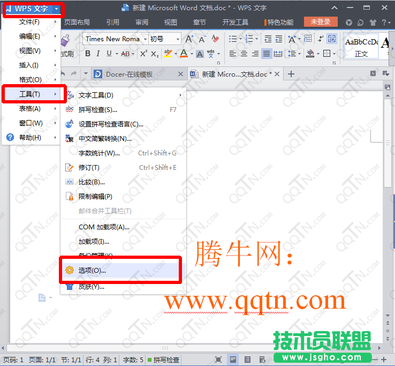This screenshot has height=366, width=395.
Task: Open the 工具(T) menu
Action: (31, 94)
